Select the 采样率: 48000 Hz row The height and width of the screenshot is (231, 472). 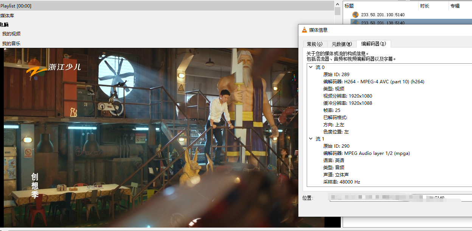tap(342, 182)
